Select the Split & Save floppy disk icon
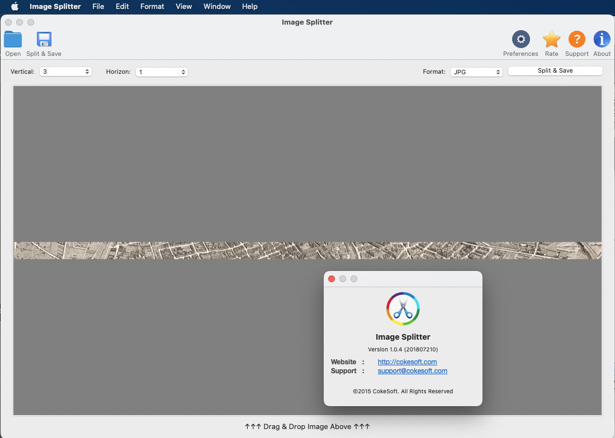Screen dimensions: 615x438 (x=44, y=40)
